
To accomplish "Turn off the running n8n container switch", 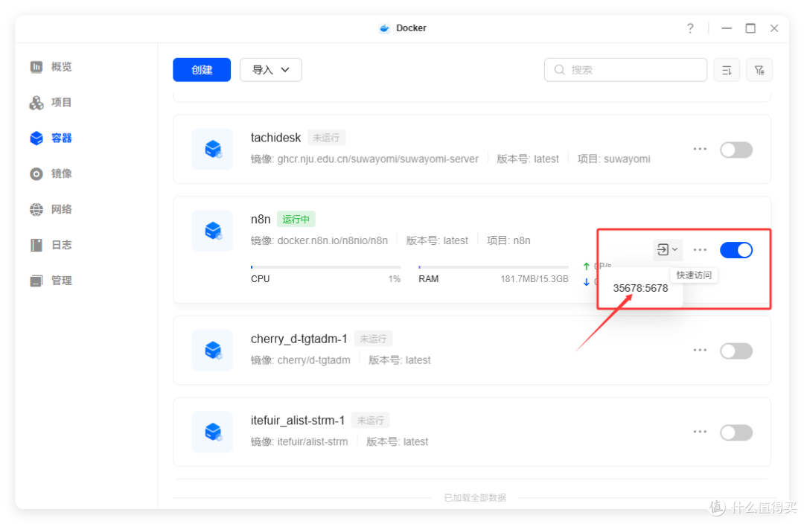I will point(736,250).
